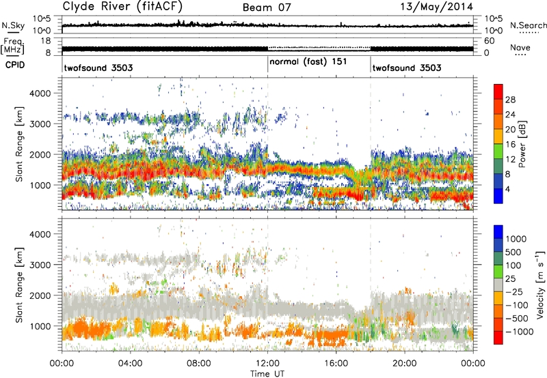Viewport: 547px width, 378px height.
Task: Pick the light green segment of Power colorbar
Action: 498,151
